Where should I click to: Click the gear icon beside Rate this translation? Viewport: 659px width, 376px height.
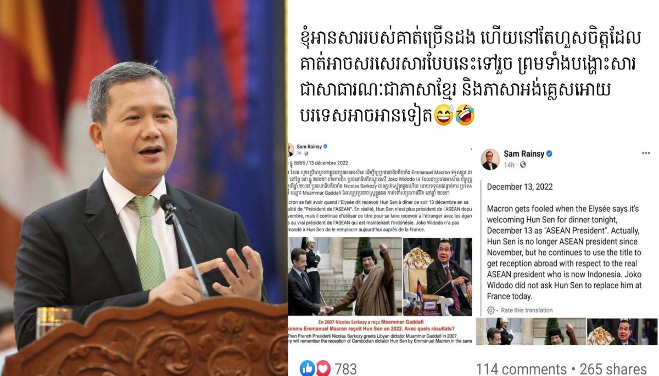[x=490, y=310]
